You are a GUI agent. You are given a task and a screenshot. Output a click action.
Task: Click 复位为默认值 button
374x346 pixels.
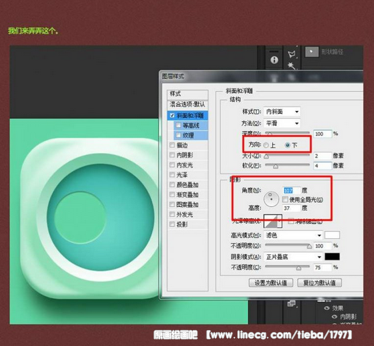tap(319, 283)
